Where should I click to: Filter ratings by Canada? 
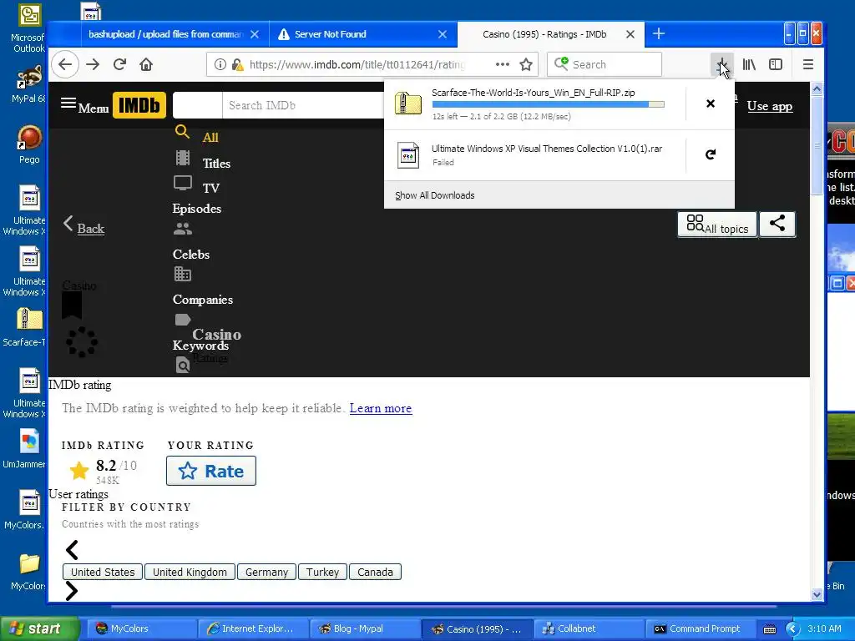pos(375,572)
